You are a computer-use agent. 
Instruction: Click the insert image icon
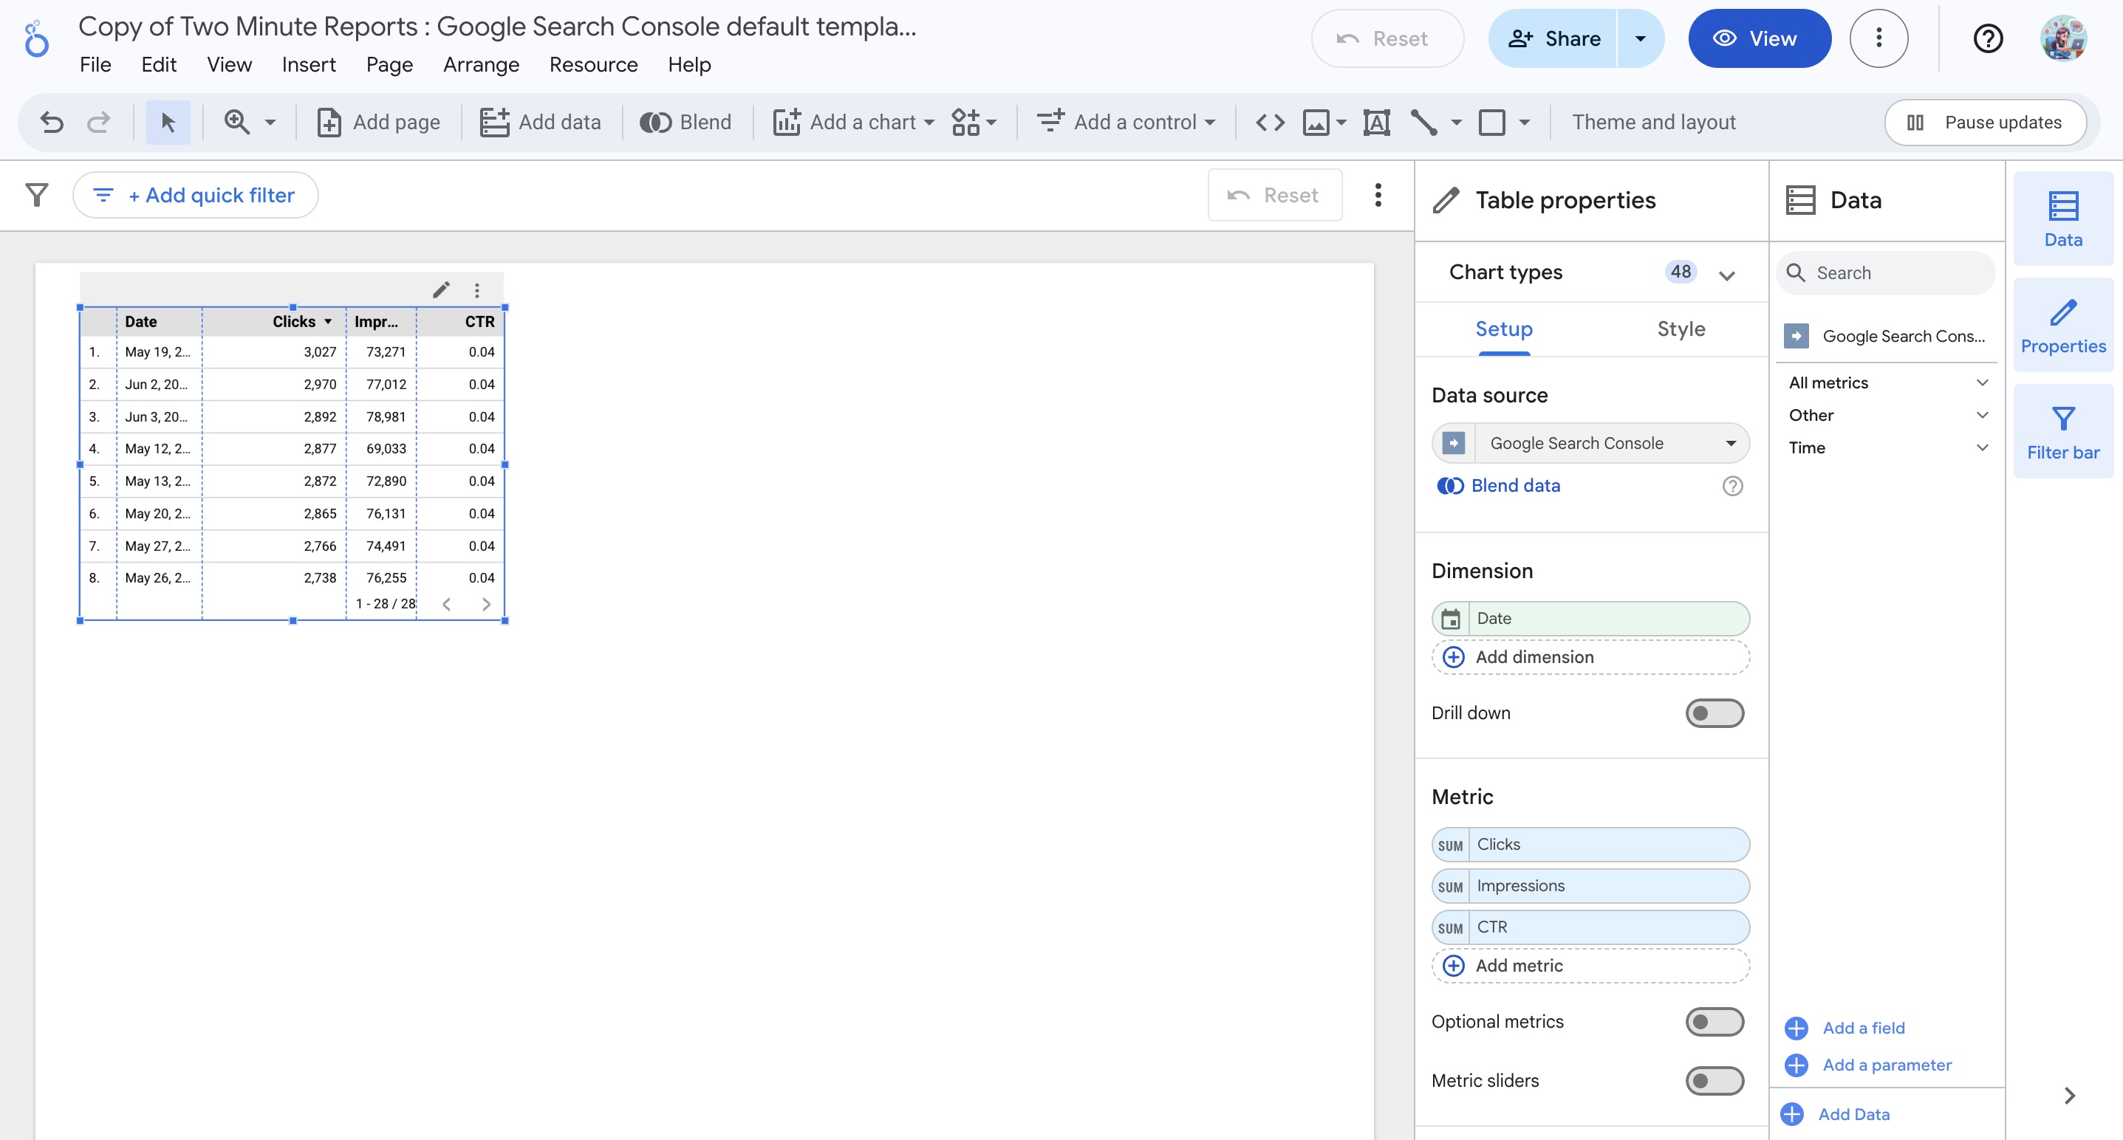1316,123
